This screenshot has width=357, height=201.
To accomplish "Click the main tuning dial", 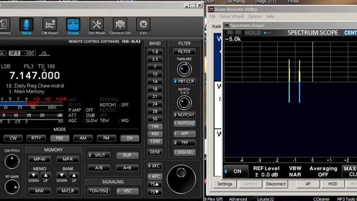I will coord(181,179).
